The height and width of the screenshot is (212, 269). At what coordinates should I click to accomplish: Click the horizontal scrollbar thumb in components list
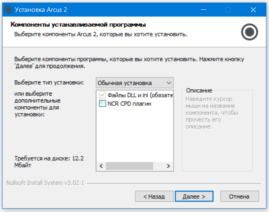[129, 166]
